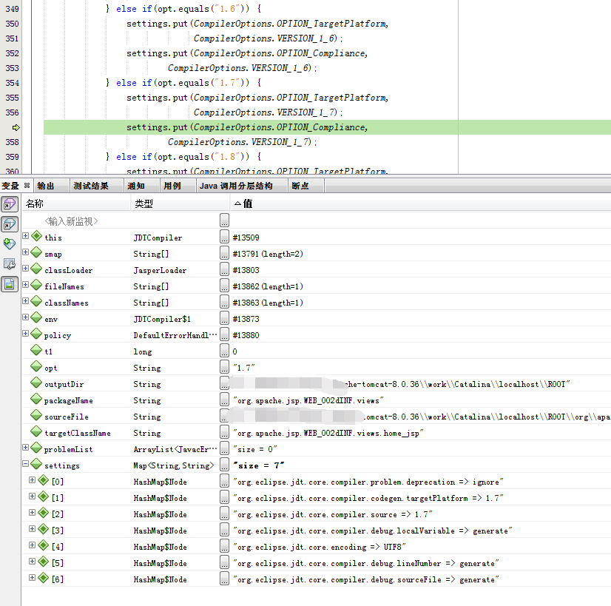The width and height of the screenshot is (611, 606).
Task: Expand the 'this' variable node
Action: (x=25, y=236)
